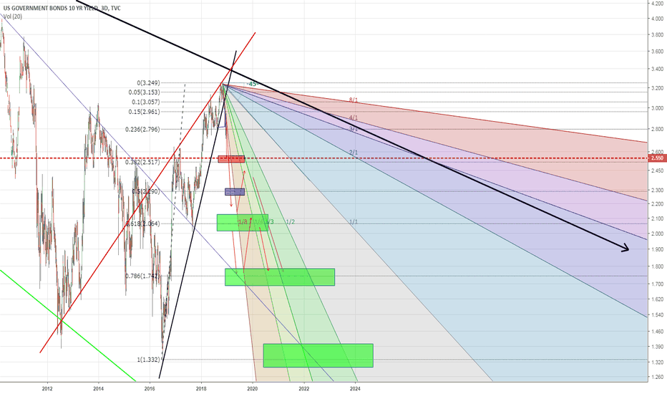Click the red 2.550 current price tag
This screenshot has width=667, height=394.
pyautogui.click(x=657, y=158)
